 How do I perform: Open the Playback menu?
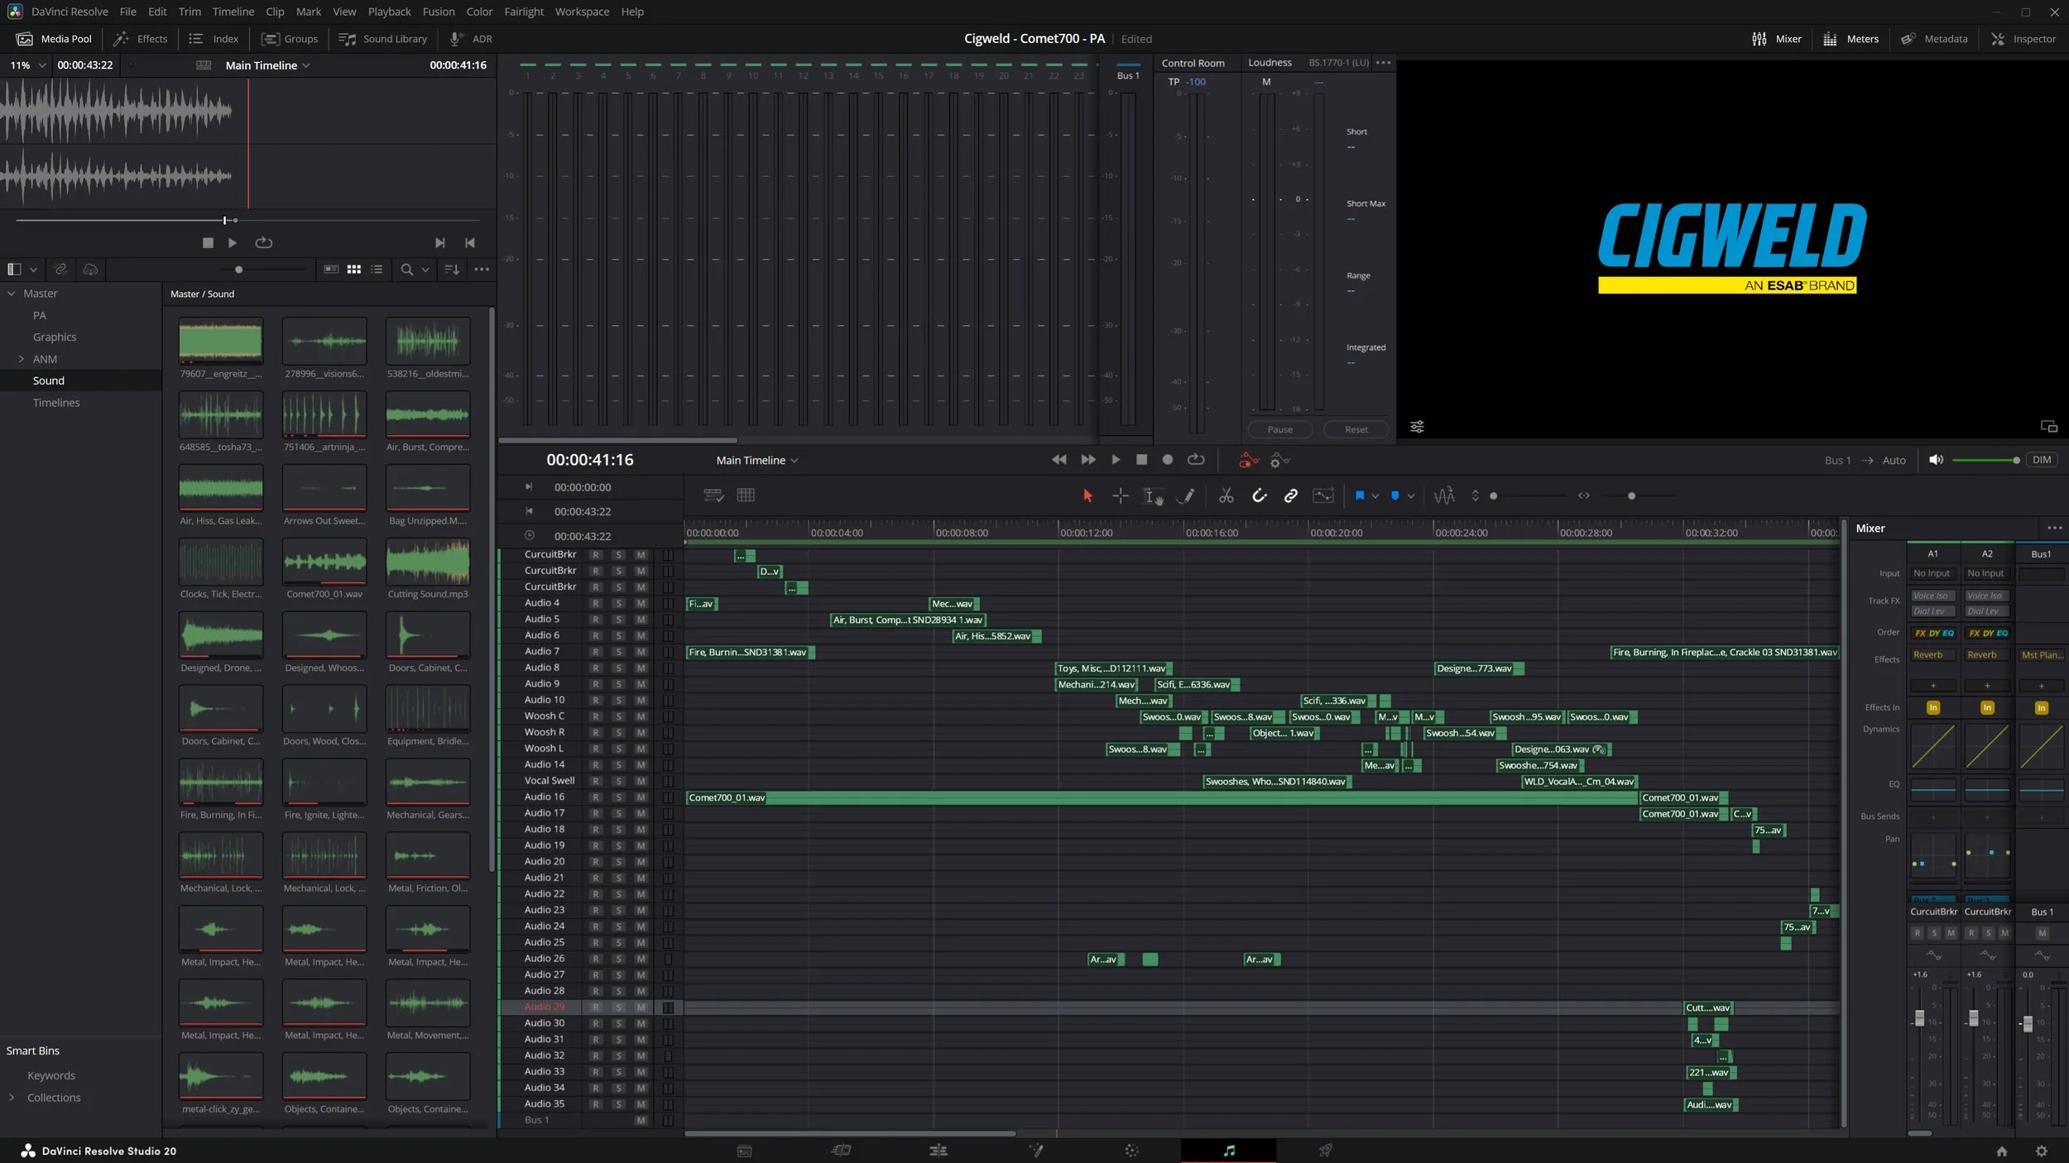389,12
